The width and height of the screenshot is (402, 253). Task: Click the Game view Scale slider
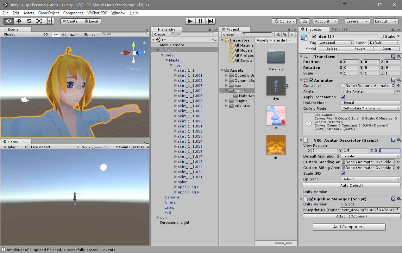(97, 147)
